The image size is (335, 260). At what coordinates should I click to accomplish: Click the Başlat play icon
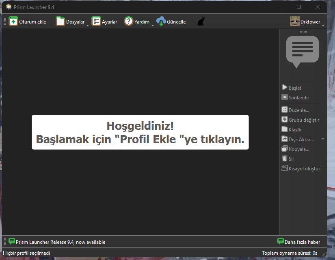pyautogui.click(x=285, y=87)
